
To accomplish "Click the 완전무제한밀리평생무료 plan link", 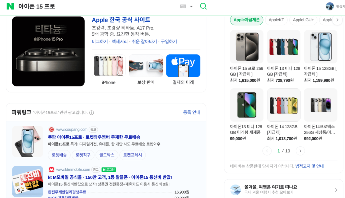I will (67, 192).
